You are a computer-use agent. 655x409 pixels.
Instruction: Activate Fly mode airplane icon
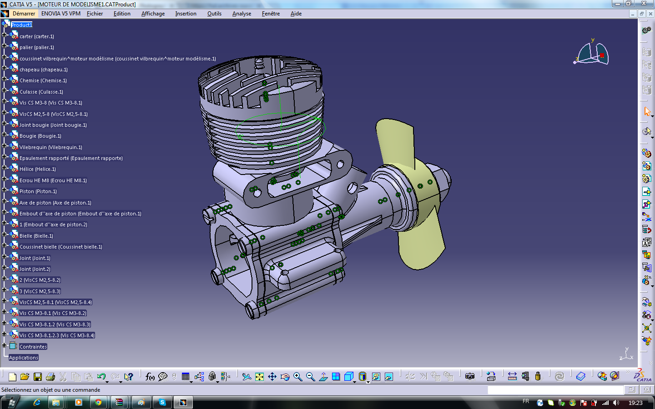247,377
